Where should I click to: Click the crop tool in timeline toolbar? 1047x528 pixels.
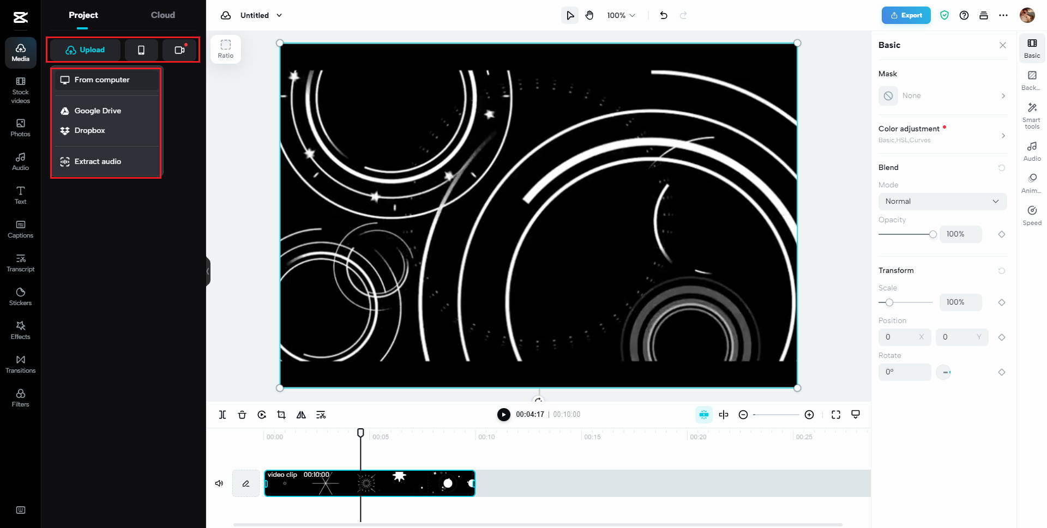(281, 415)
